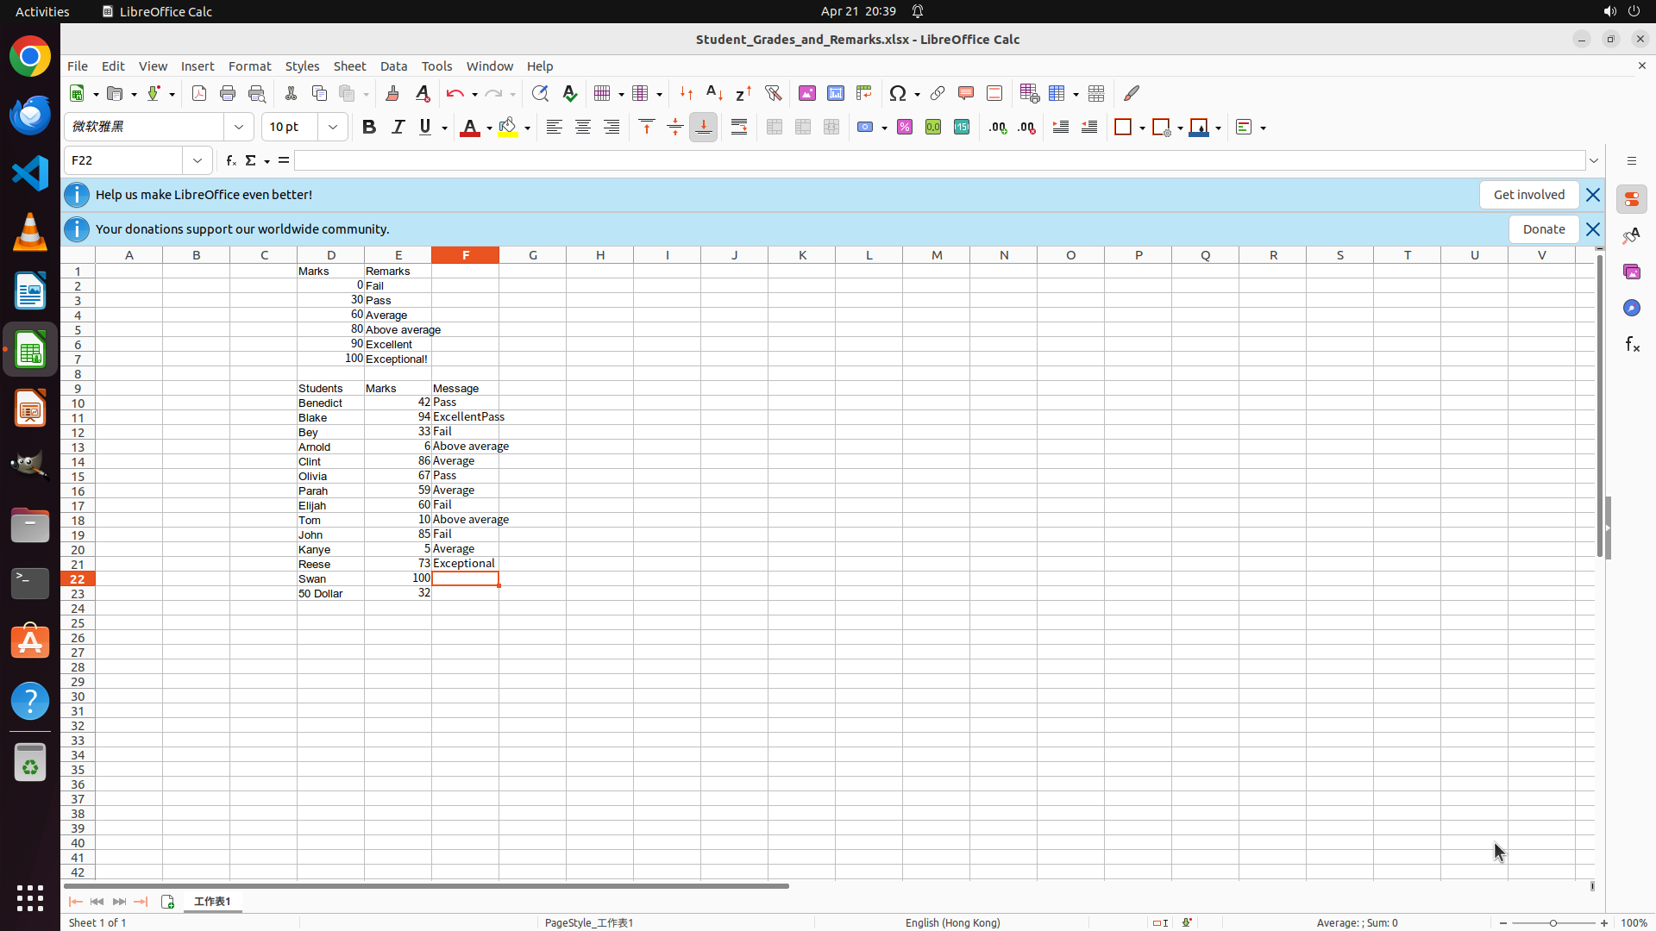1656x931 pixels.
Task: Open the Navigator in the sidebar
Action: pyautogui.click(x=1631, y=308)
